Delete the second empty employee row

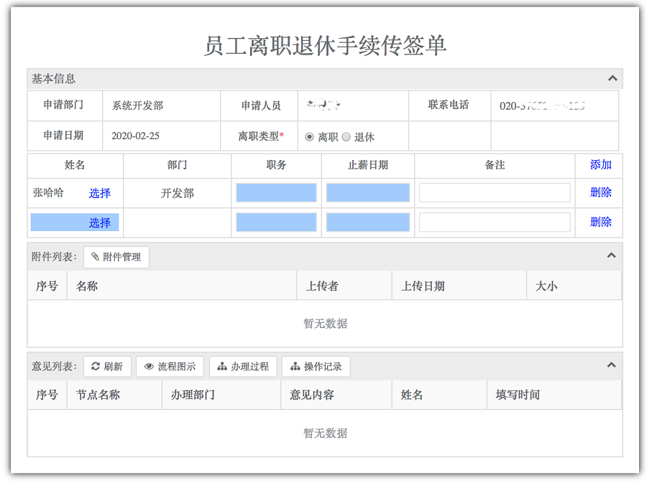tap(600, 222)
